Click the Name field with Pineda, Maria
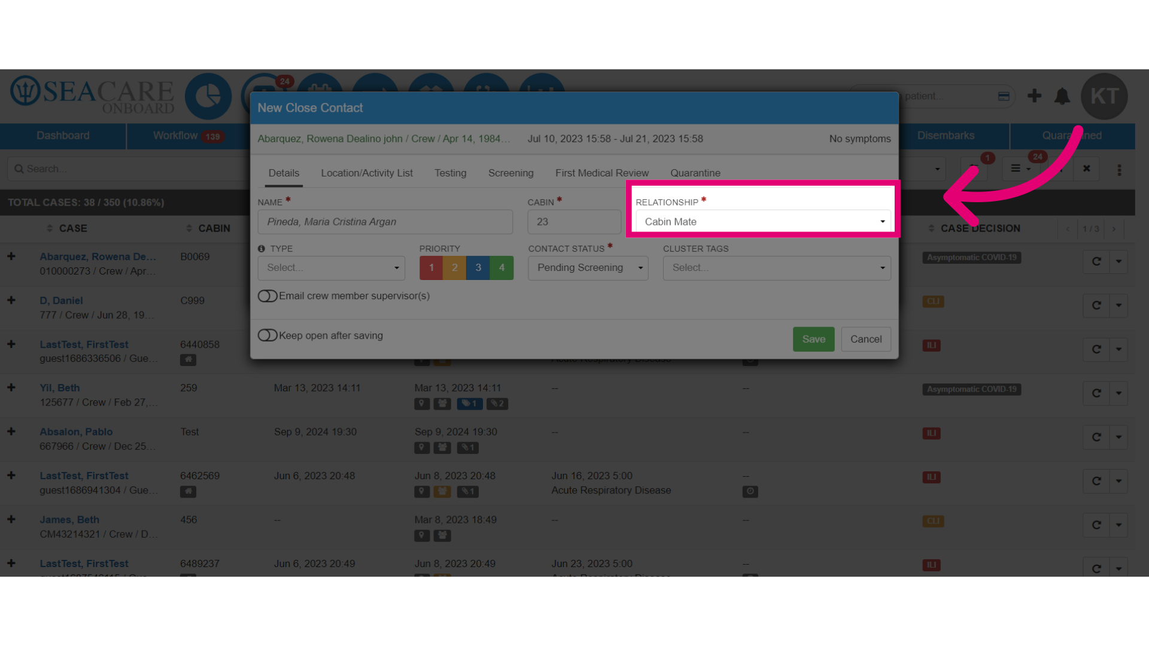 pyautogui.click(x=385, y=221)
